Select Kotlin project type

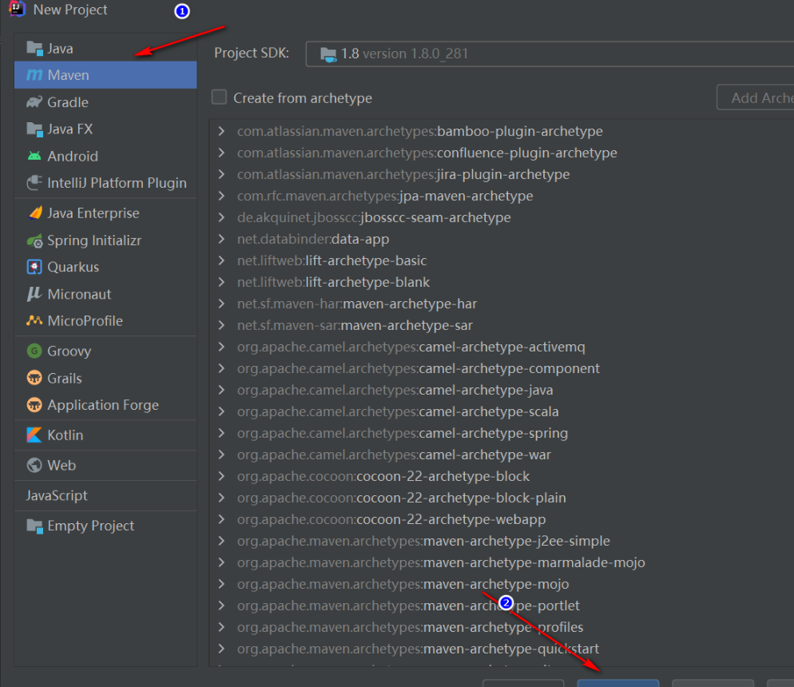[105, 435]
